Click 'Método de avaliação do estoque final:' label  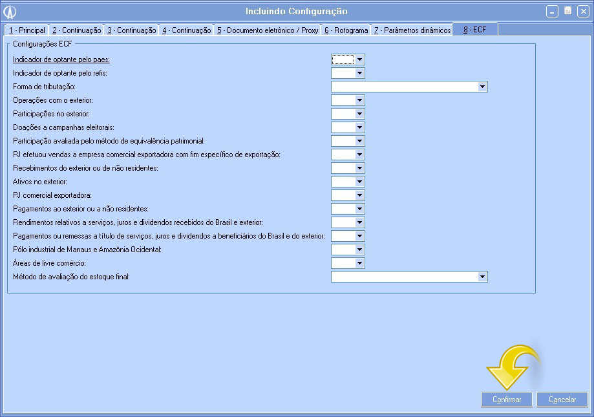pyautogui.click(x=71, y=277)
